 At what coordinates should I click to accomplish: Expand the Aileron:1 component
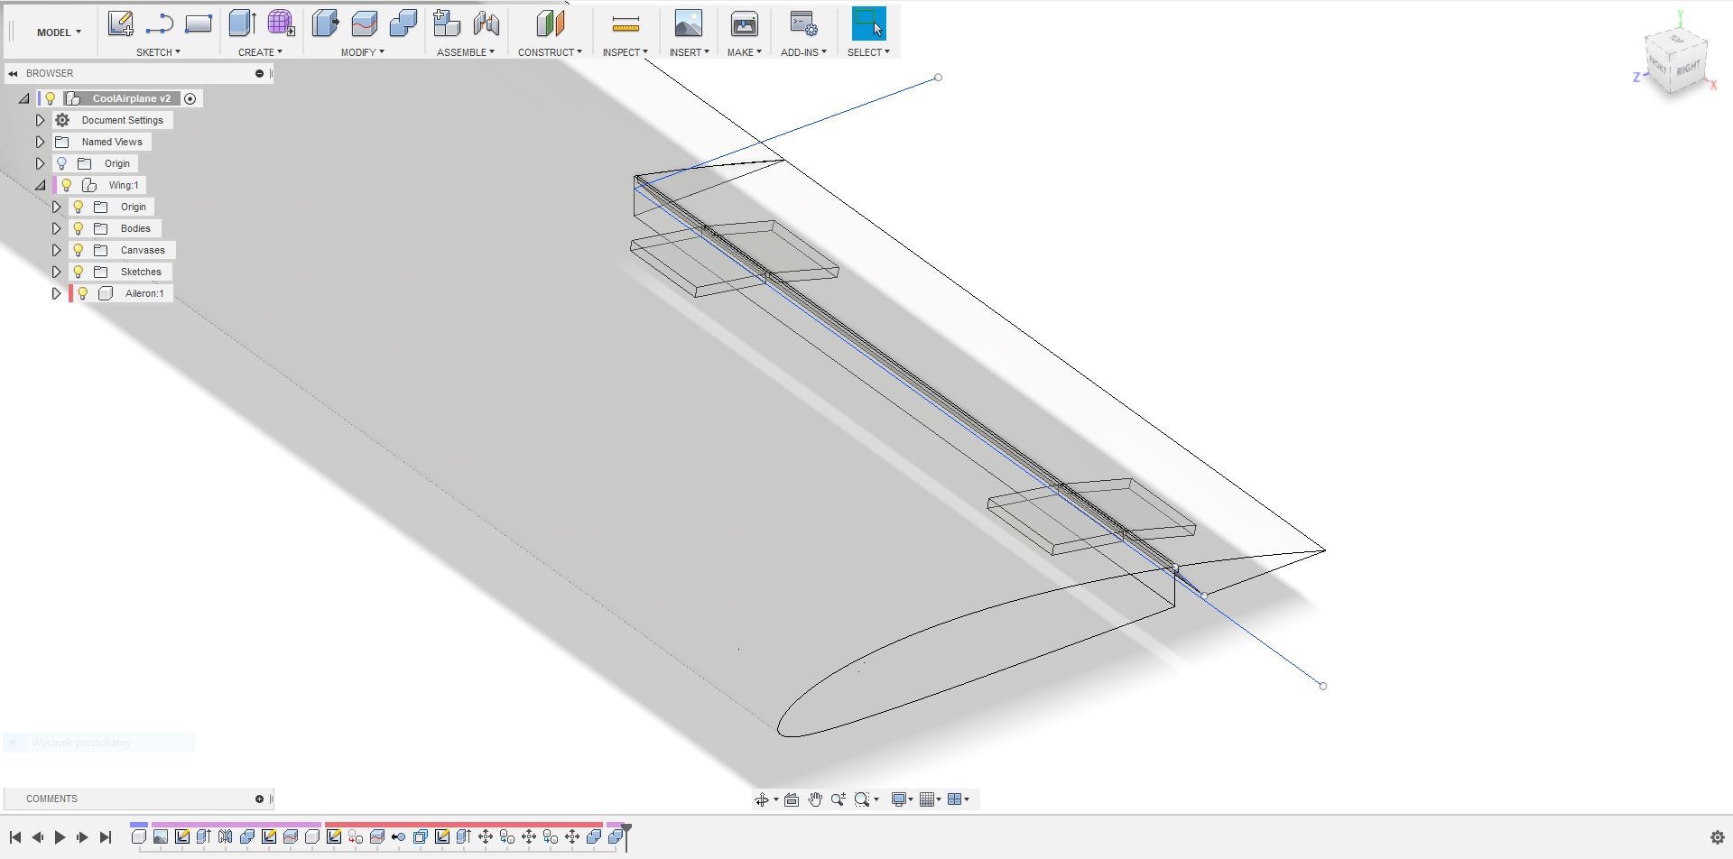[x=56, y=293]
